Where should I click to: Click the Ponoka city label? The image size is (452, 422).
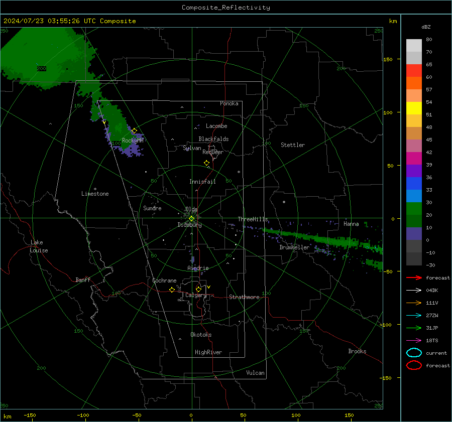click(x=229, y=103)
